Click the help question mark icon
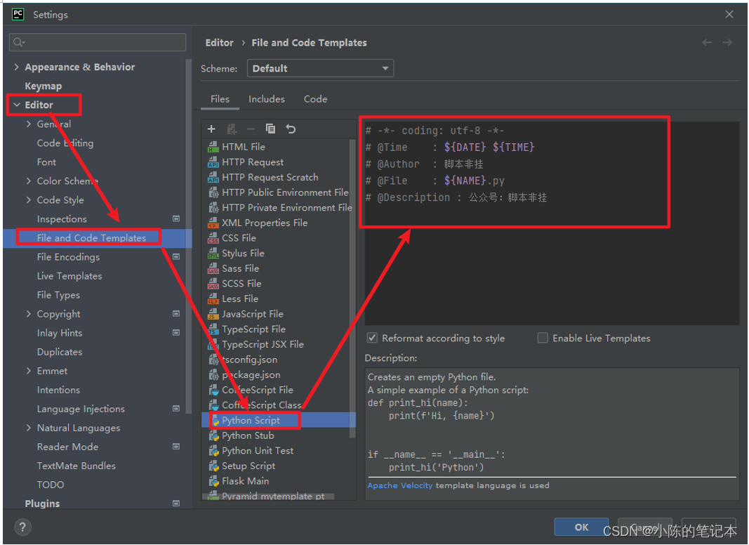This screenshot has height=545, width=749. coord(22,527)
